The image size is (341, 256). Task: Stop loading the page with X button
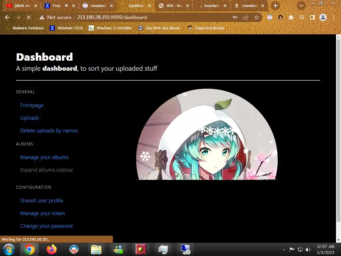pos(29,17)
